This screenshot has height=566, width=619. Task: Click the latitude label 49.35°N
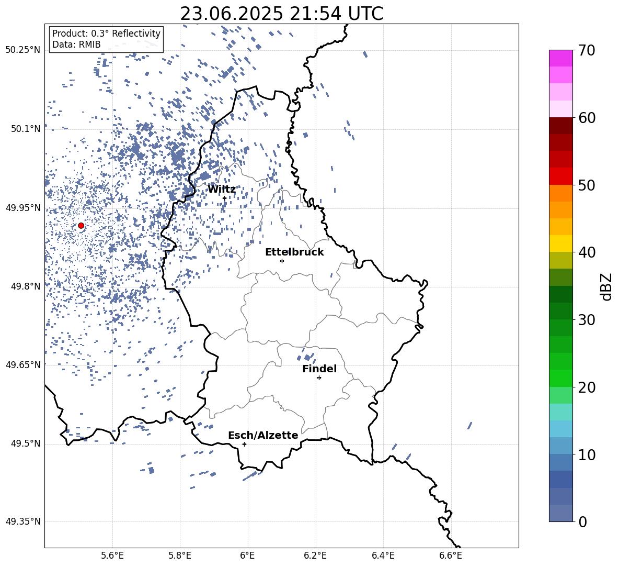[23, 521]
